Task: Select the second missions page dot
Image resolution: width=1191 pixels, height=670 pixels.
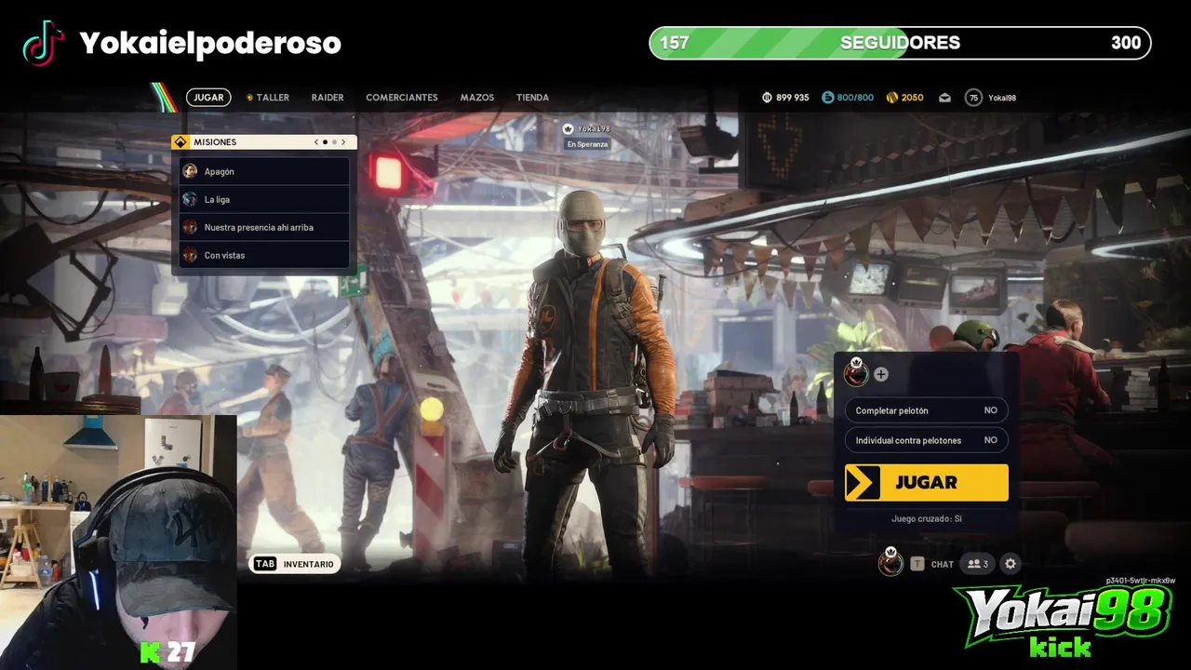Action: point(334,142)
